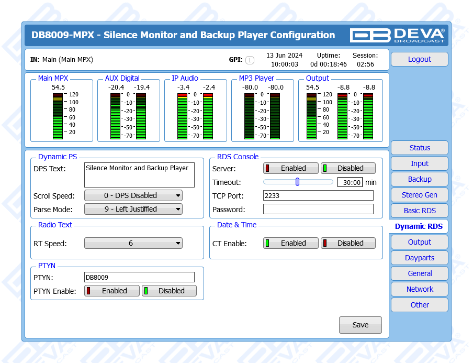Go to the Stereo Gen page
Image resolution: width=473 pixels, height=363 pixels.
click(419, 195)
